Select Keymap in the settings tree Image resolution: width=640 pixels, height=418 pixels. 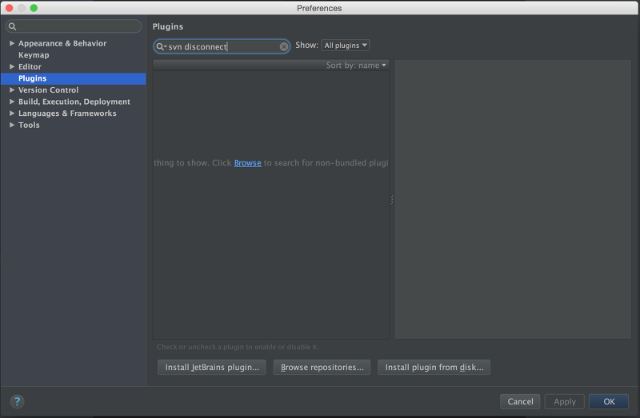(34, 55)
